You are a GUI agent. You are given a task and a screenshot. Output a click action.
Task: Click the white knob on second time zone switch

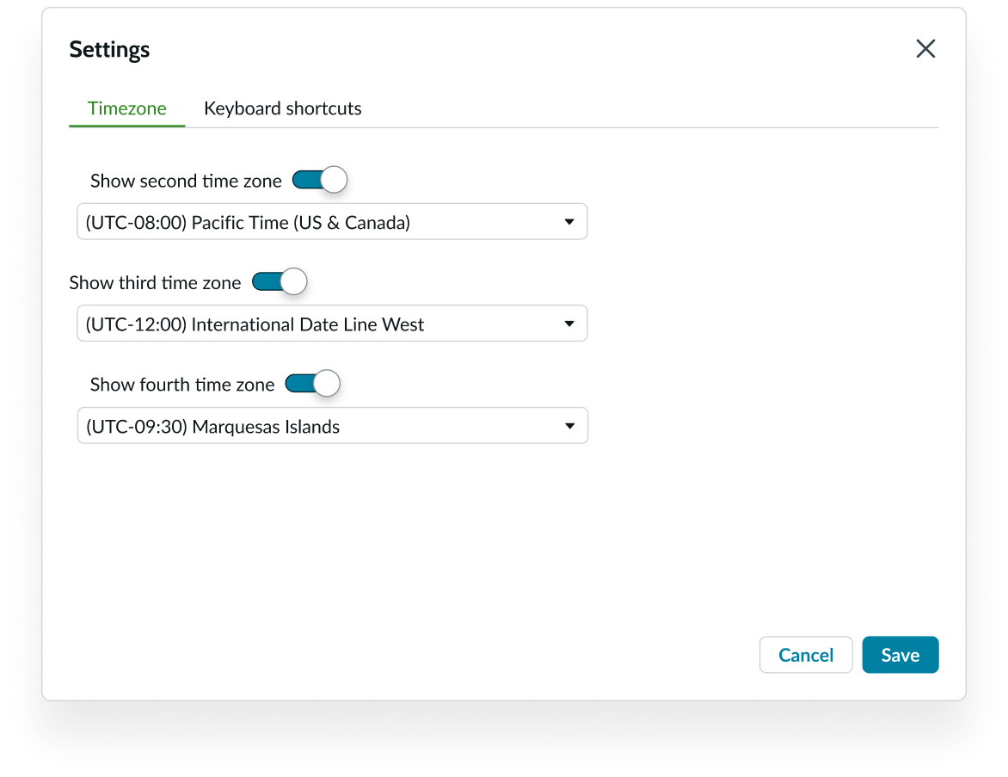(x=334, y=180)
